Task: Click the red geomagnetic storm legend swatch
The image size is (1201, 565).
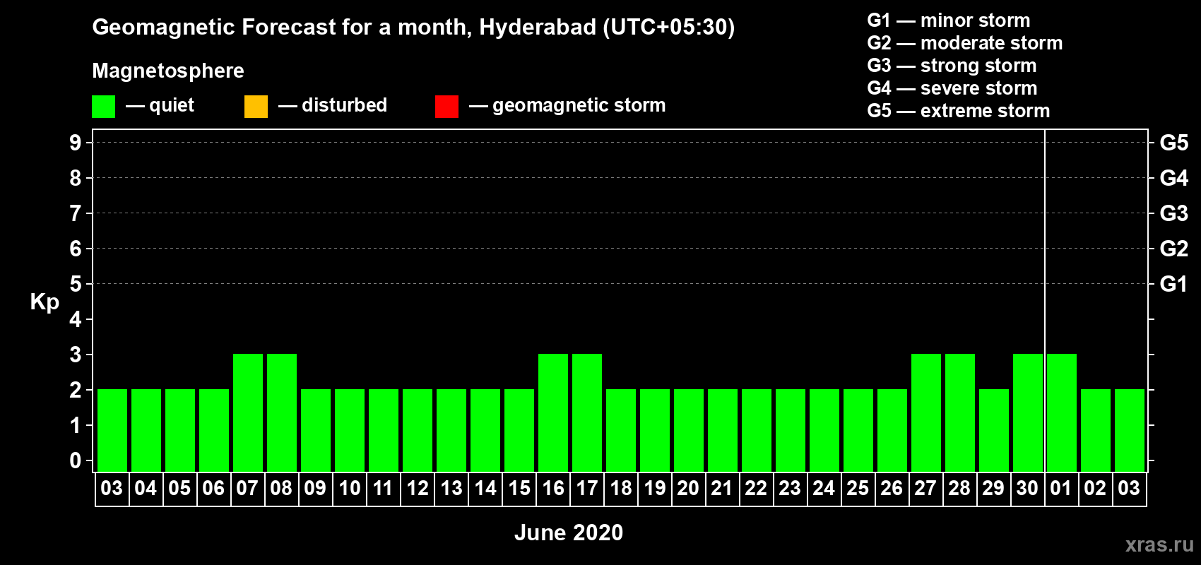Action: [x=446, y=107]
